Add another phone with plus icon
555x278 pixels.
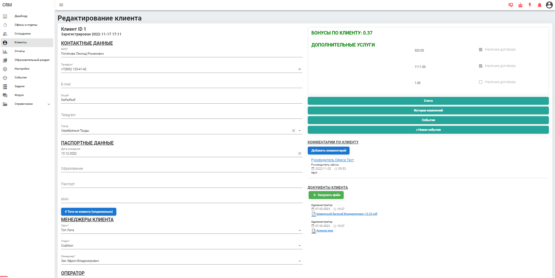tap(300, 69)
